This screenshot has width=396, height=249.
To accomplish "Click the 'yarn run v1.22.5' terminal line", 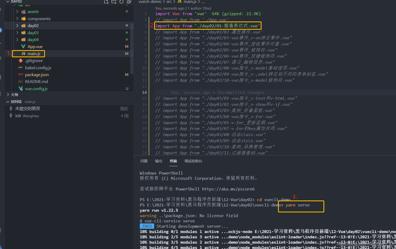I will (159, 210).
